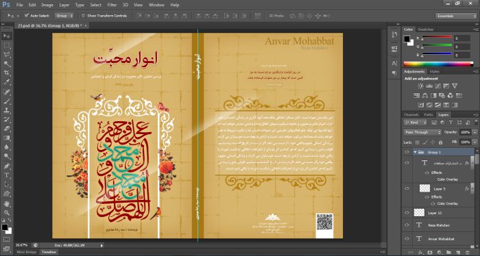Screen dimensions: 480x256
Task: Open the History panel icon in dock
Action: click(394, 34)
